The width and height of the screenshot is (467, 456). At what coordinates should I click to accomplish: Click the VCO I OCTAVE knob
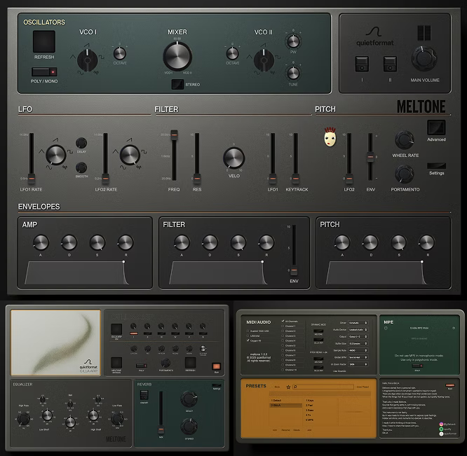(120, 53)
